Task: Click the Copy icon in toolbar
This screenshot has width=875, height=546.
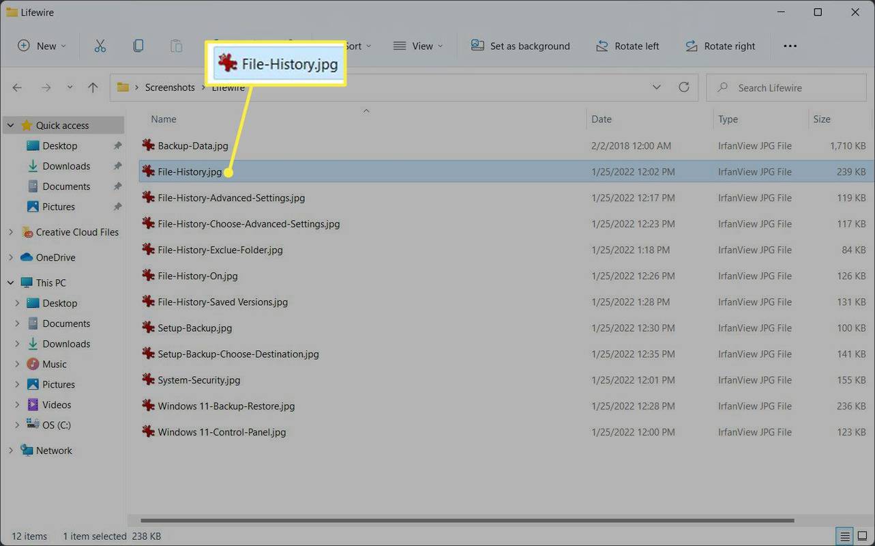Action: 138,46
